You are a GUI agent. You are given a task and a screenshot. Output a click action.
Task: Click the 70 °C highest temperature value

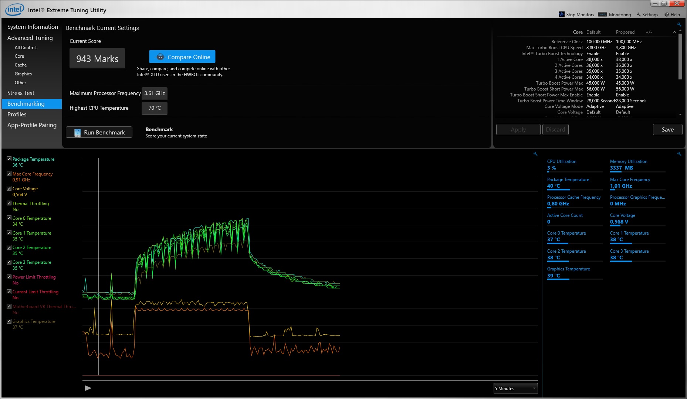[x=155, y=108]
